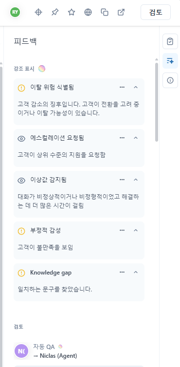180x367 pixels.
Task: Click the eye icon on 에스컬레이션 요청됨
Action: [x=21, y=139]
